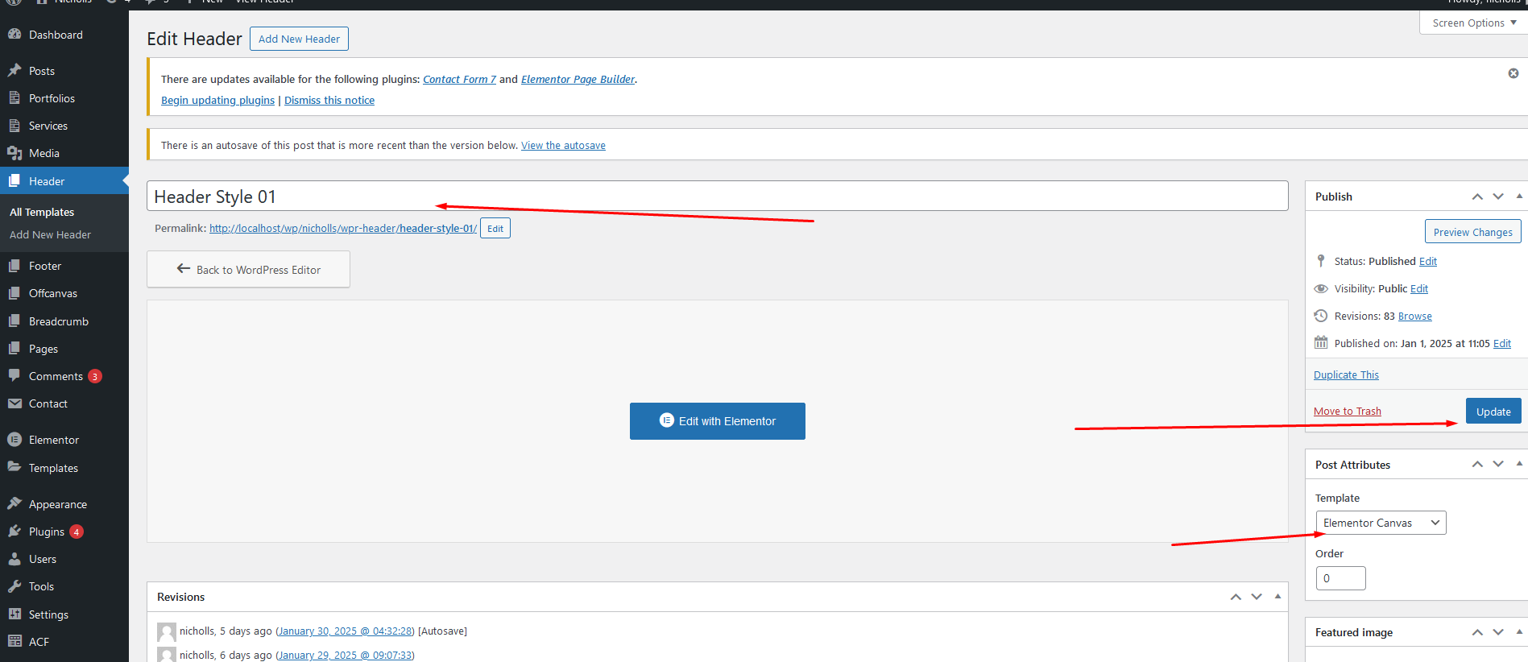The height and width of the screenshot is (662, 1528).
Task: Open the January 29, 2025 revision
Action: [x=345, y=656]
